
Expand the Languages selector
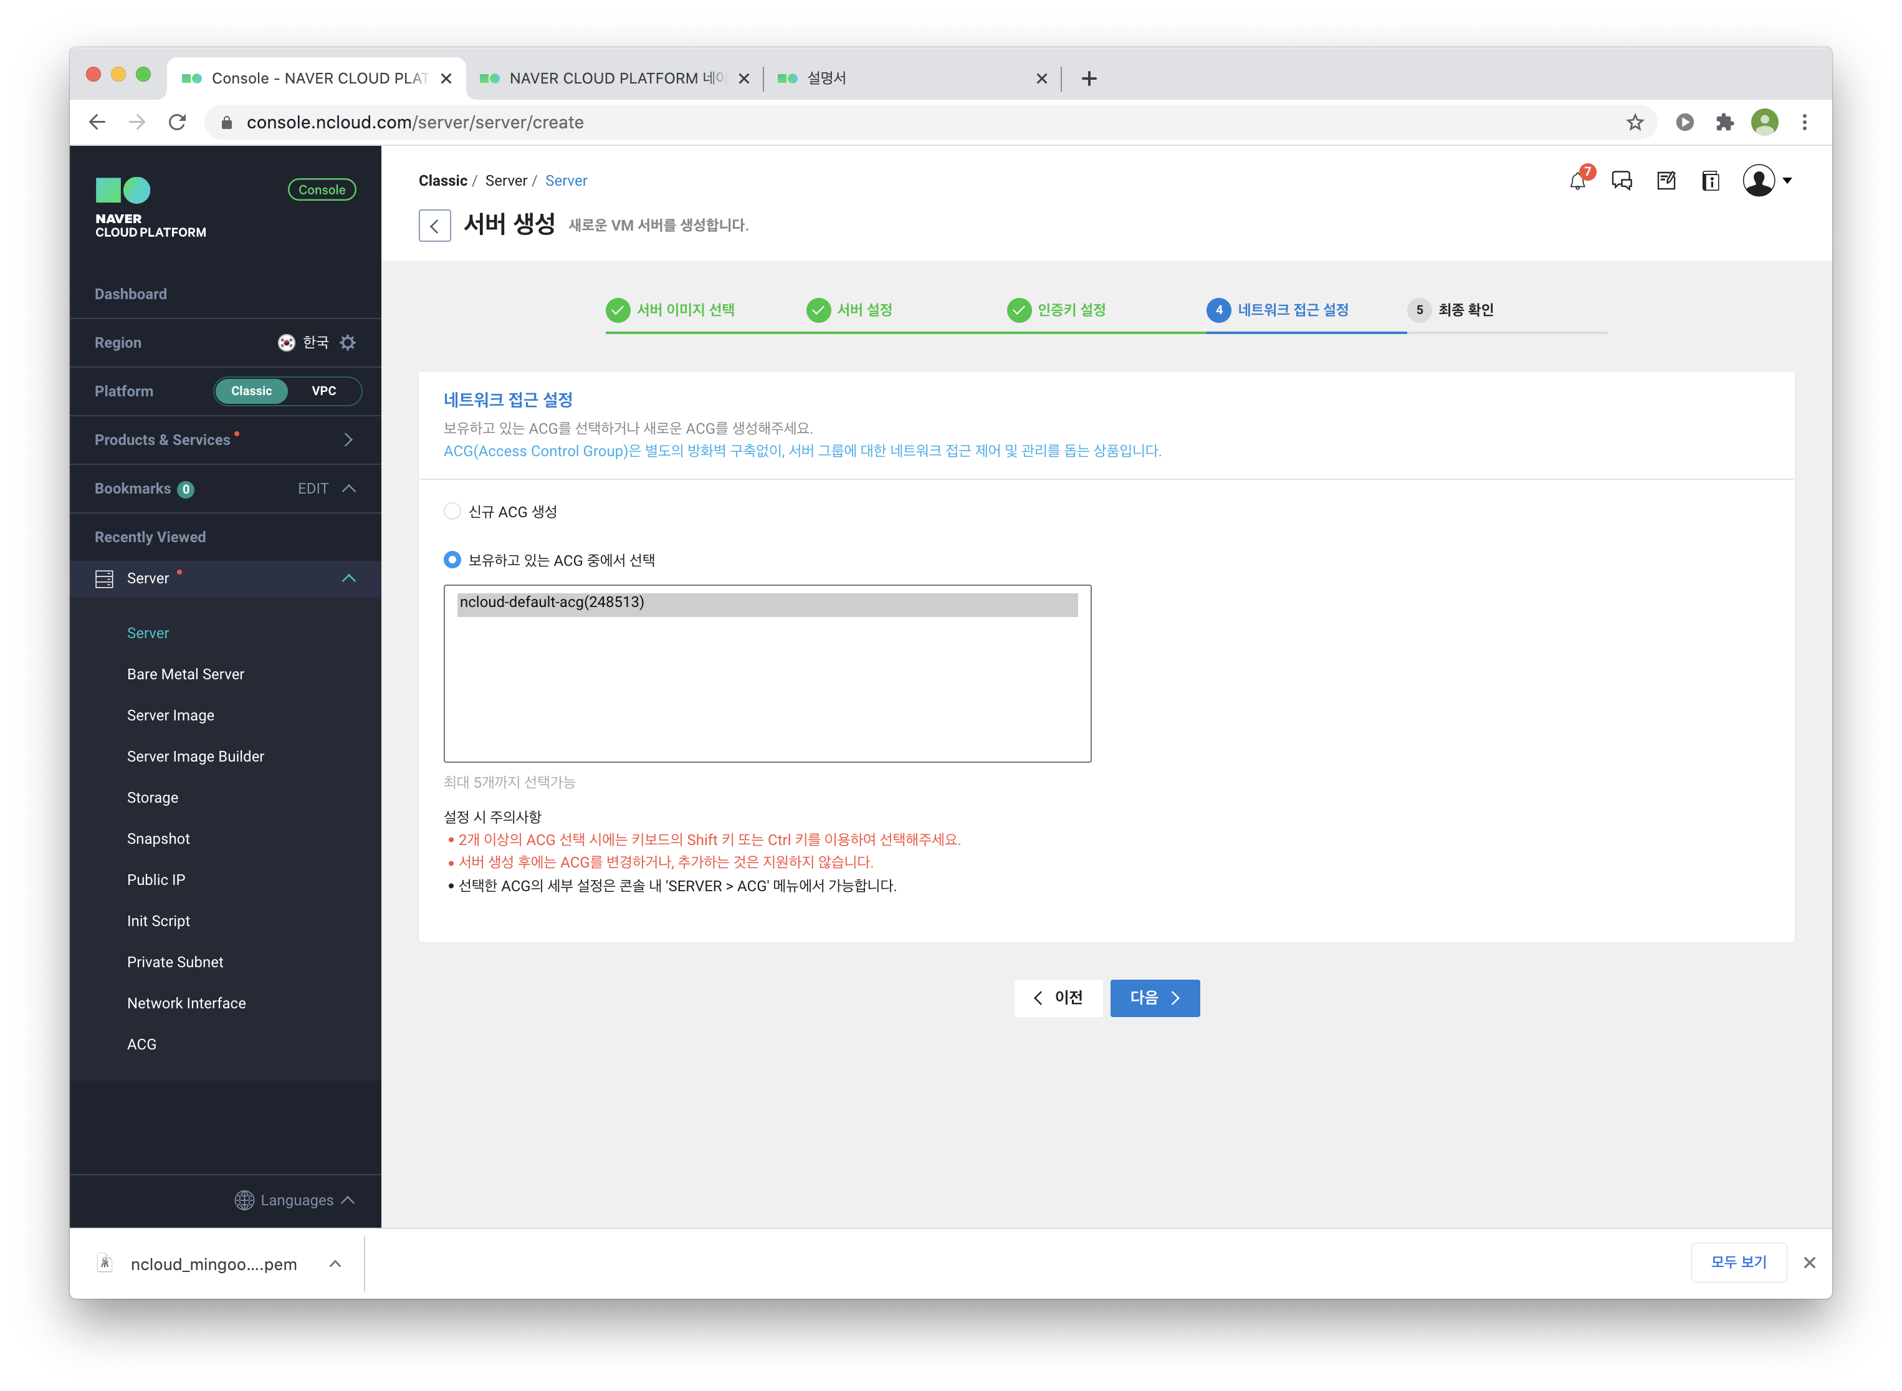(x=295, y=1200)
